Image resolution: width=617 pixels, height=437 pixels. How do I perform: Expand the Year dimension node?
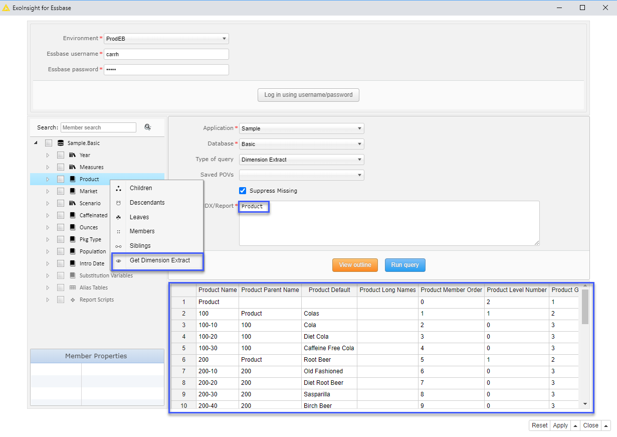point(48,155)
